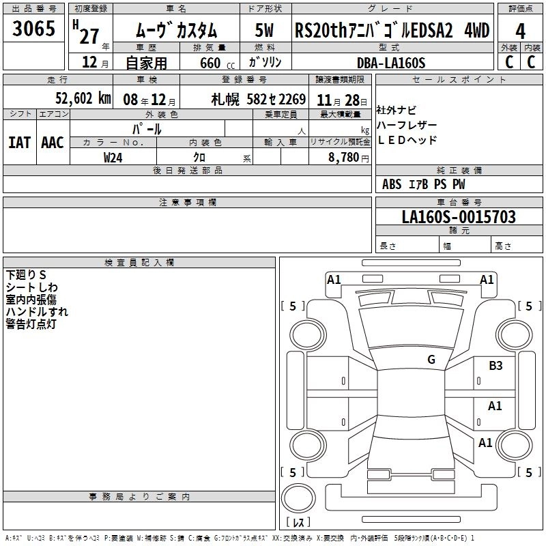
Task: Click chassis number LA160S-0015703
Action: pos(459,217)
